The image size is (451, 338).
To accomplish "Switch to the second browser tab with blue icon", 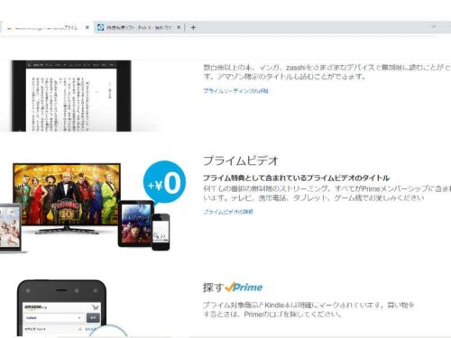I will click(138, 28).
